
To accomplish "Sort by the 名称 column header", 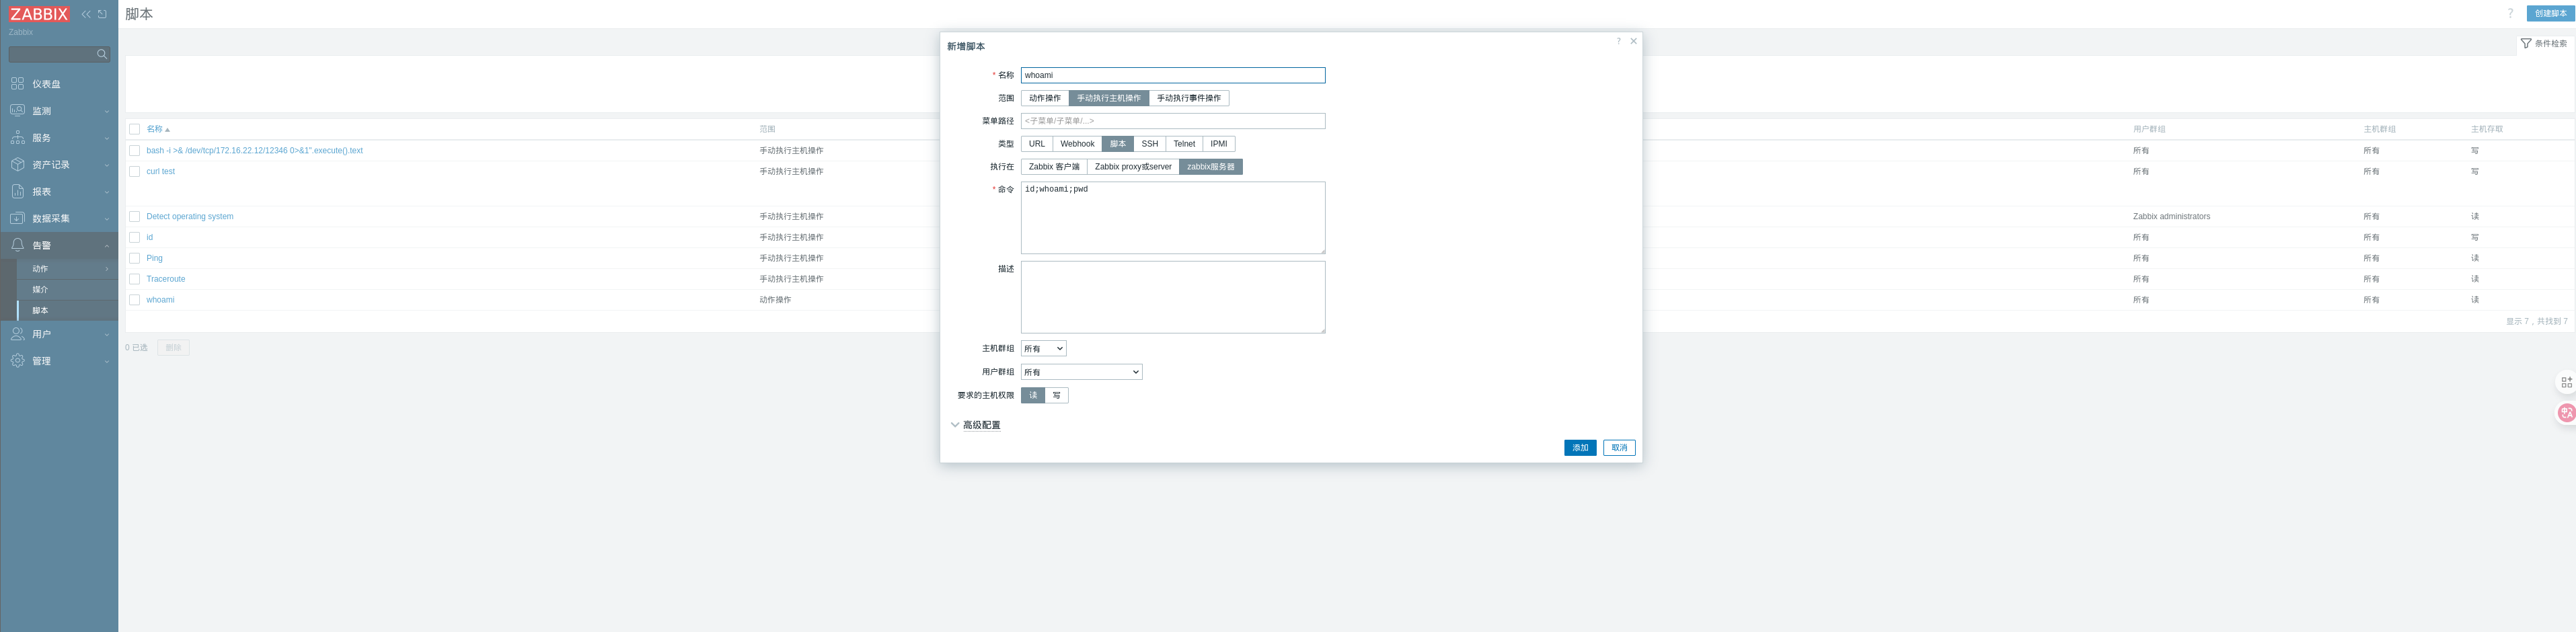I will [x=158, y=129].
